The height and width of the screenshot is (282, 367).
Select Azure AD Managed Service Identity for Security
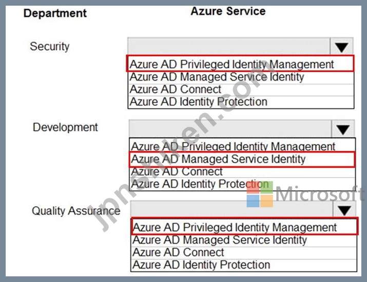tap(241, 77)
